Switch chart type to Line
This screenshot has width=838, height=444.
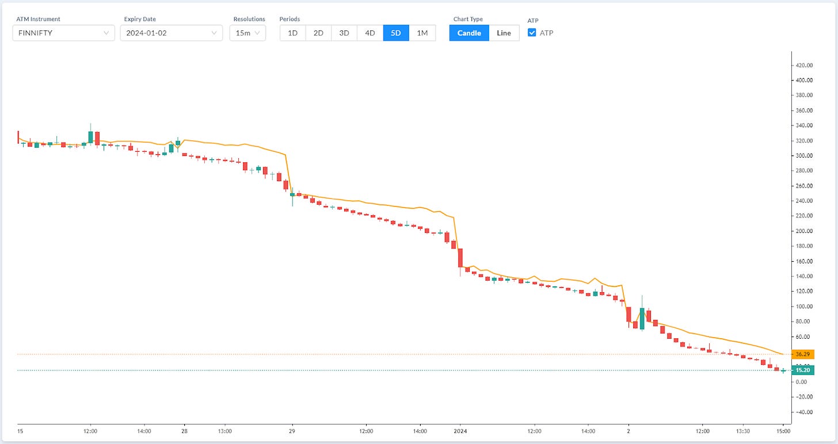504,33
